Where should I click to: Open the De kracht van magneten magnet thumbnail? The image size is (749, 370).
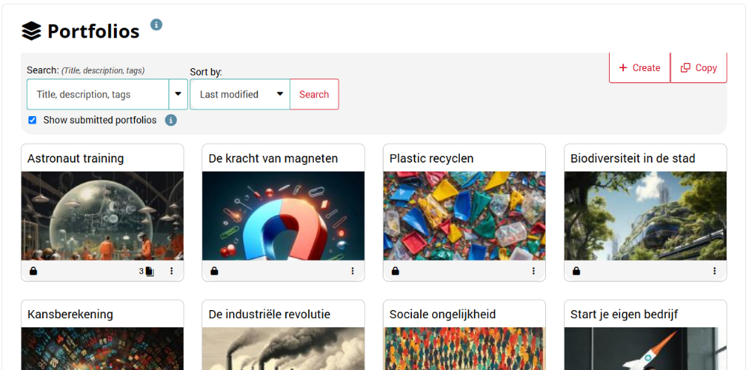click(283, 216)
